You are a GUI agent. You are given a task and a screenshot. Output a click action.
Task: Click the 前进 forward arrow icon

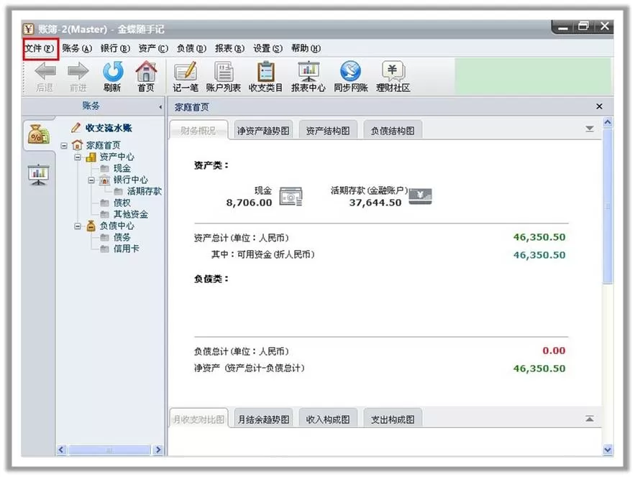tap(78, 71)
